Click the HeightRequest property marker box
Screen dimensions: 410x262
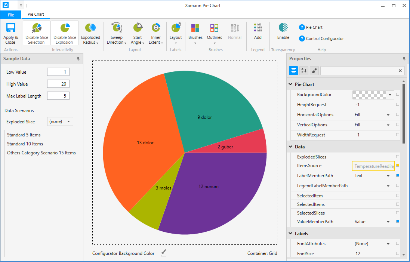pos(398,104)
